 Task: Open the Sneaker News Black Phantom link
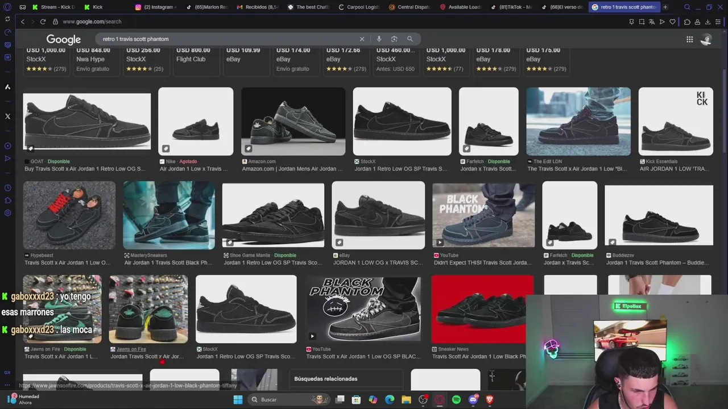[x=479, y=356]
